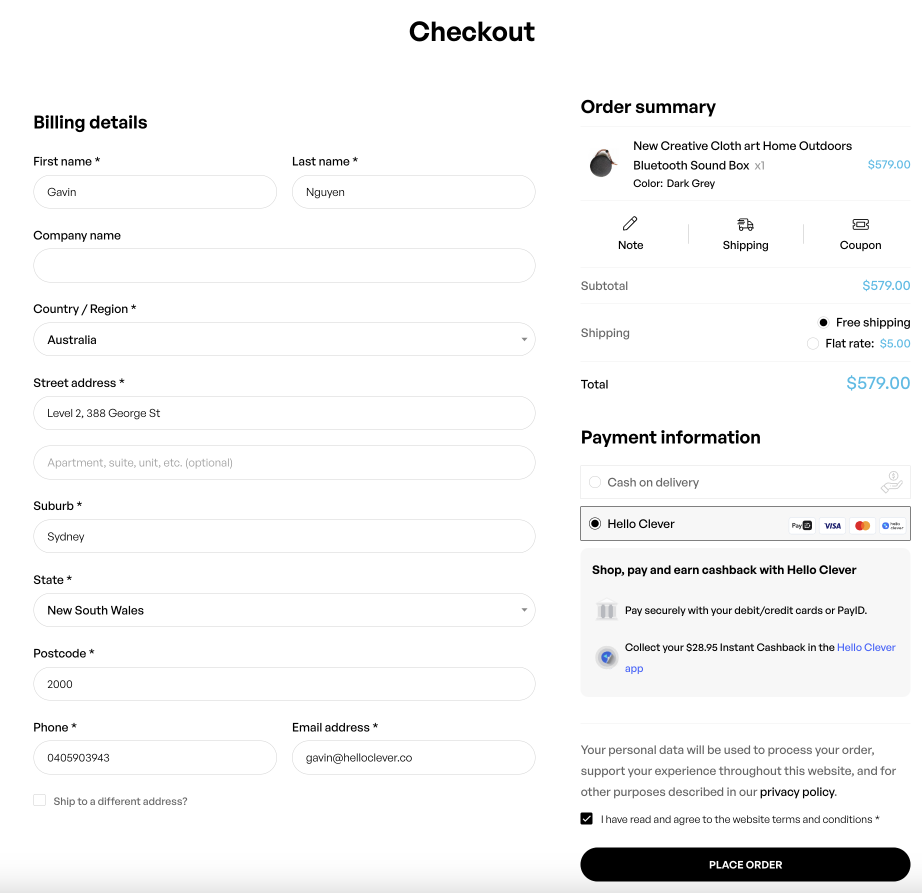Click the Company name input field

tap(284, 265)
